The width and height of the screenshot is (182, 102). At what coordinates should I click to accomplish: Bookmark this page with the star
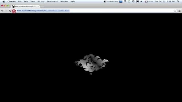pyautogui.click(x=175, y=11)
